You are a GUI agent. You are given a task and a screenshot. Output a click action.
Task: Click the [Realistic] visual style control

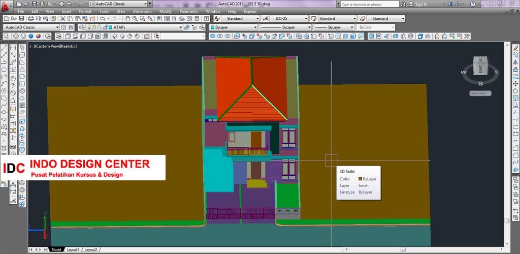click(69, 46)
